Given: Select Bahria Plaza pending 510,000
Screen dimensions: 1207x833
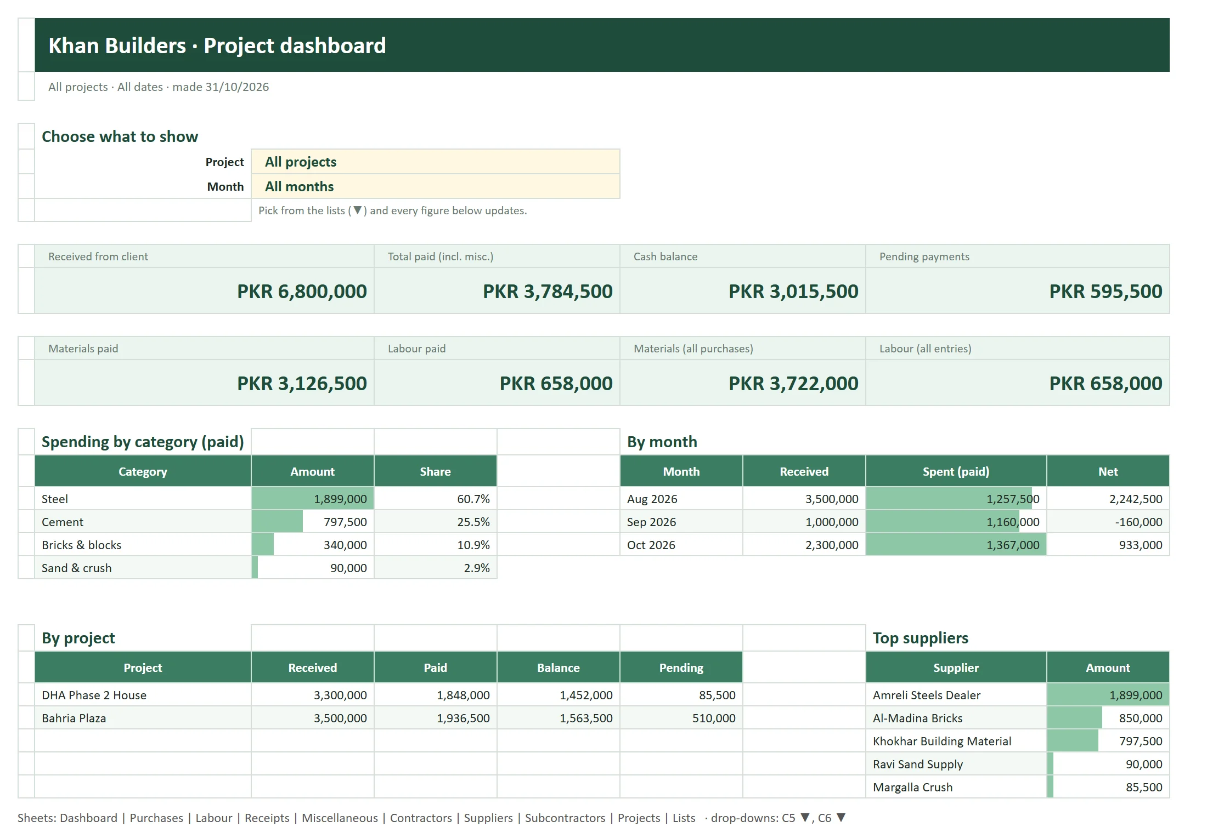Looking at the screenshot, I should click(681, 718).
